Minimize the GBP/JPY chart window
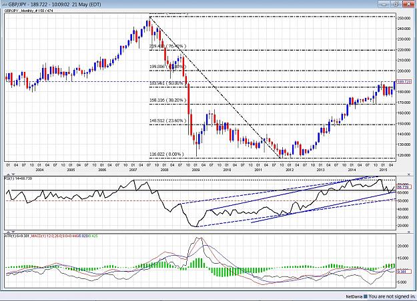 pyautogui.click(x=384, y=4)
